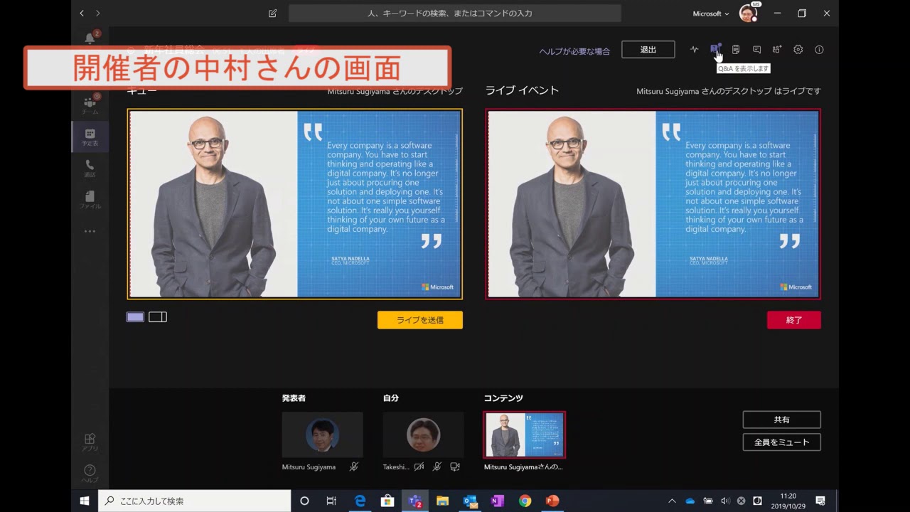Click the live event preview pane
910x512 pixels.
coord(653,203)
